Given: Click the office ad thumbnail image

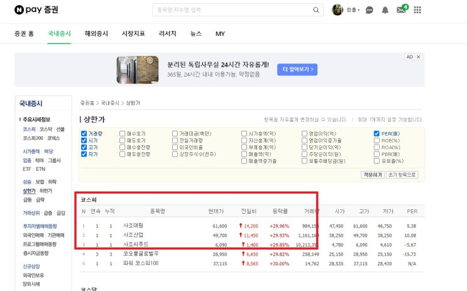Looking at the screenshot, I should [x=137, y=70].
